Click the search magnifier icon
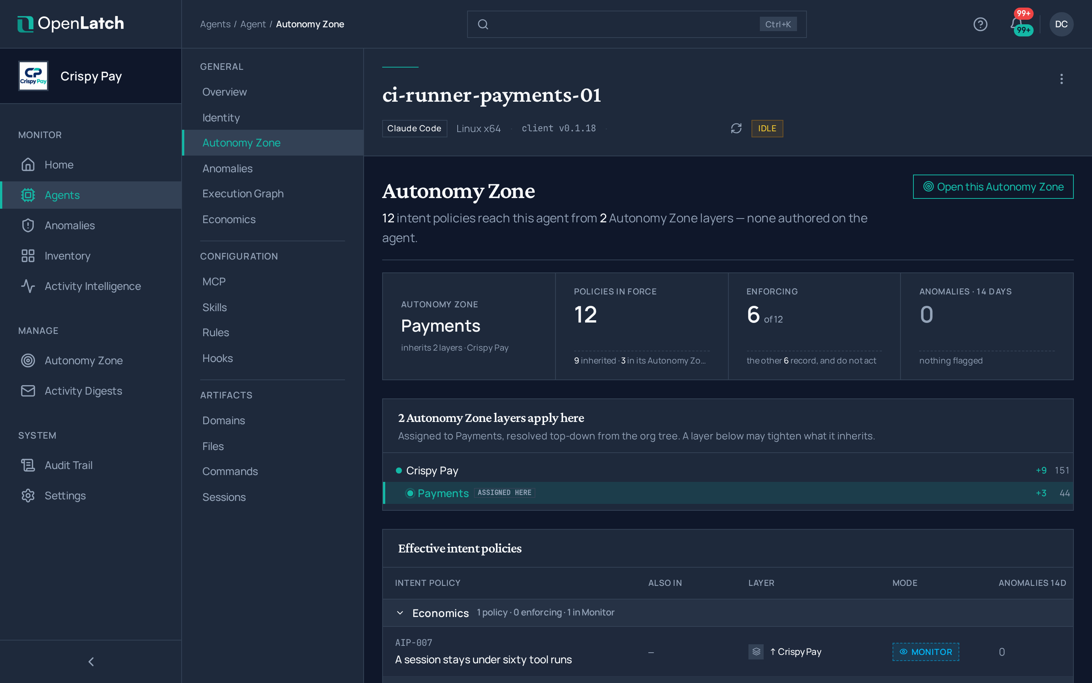 [x=483, y=24]
